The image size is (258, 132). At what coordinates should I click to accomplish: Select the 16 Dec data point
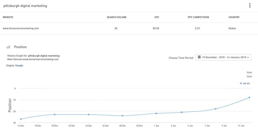click(x=21, y=119)
